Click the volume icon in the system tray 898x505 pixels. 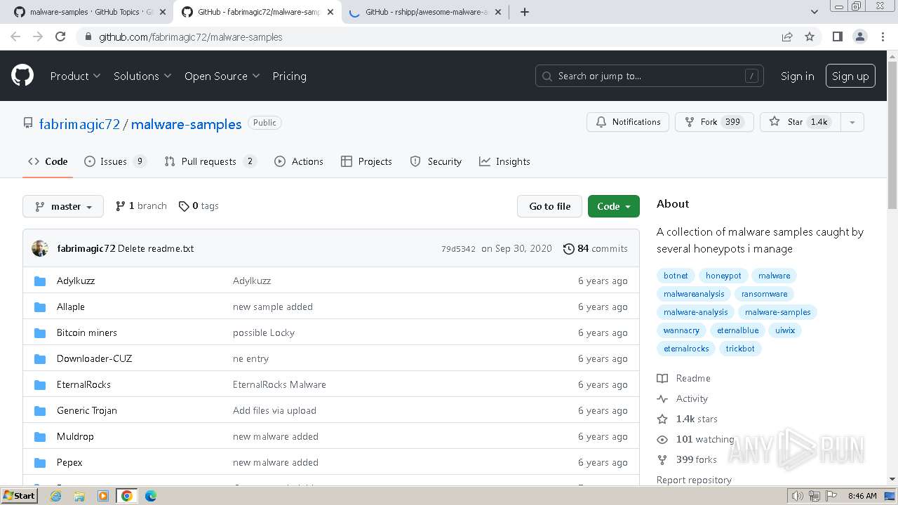[798, 496]
